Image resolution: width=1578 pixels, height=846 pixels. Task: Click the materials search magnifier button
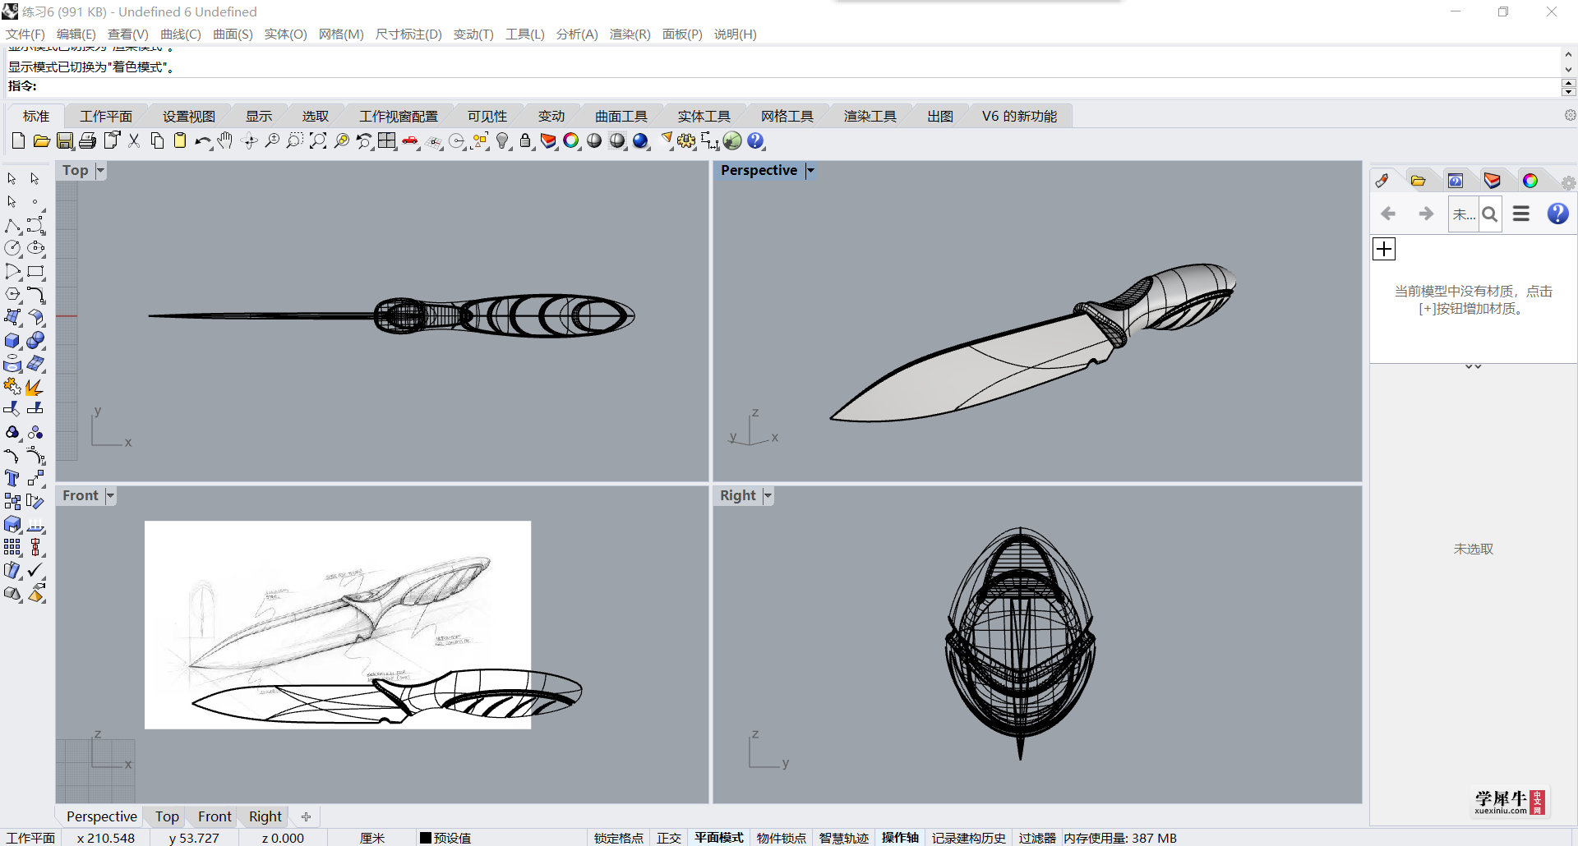1490,214
